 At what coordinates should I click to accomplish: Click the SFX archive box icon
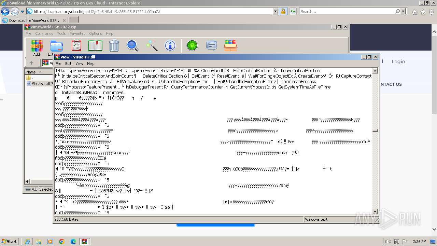pos(231,46)
